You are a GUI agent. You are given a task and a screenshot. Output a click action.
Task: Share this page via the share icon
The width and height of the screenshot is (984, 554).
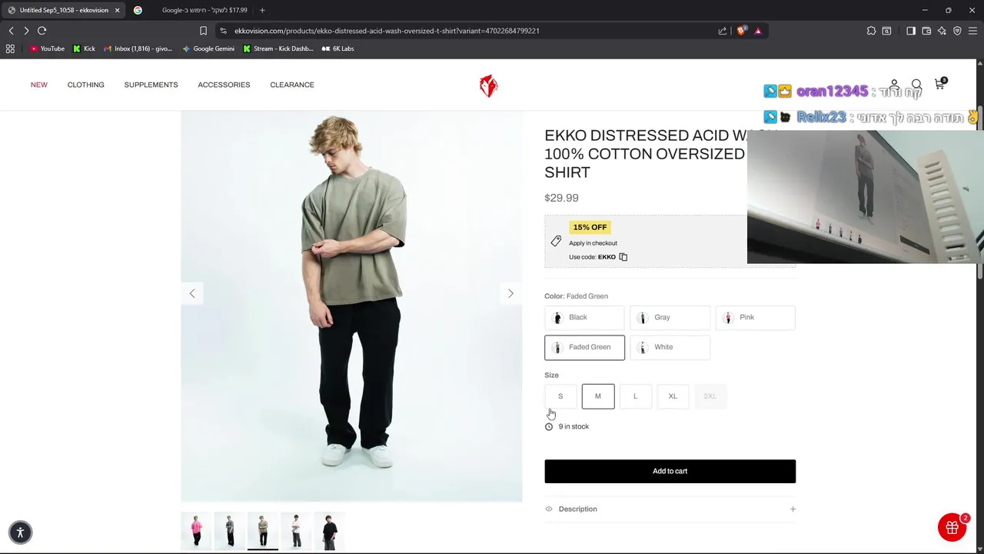723,31
